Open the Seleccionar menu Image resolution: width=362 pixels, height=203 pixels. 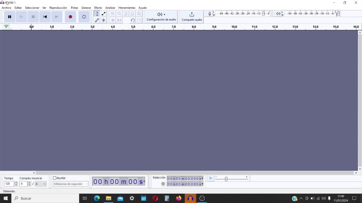[32, 8]
